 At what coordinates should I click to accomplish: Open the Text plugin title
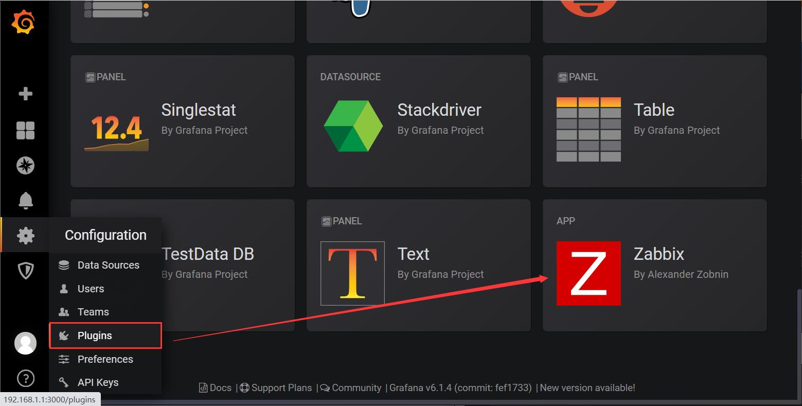(413, 254)
